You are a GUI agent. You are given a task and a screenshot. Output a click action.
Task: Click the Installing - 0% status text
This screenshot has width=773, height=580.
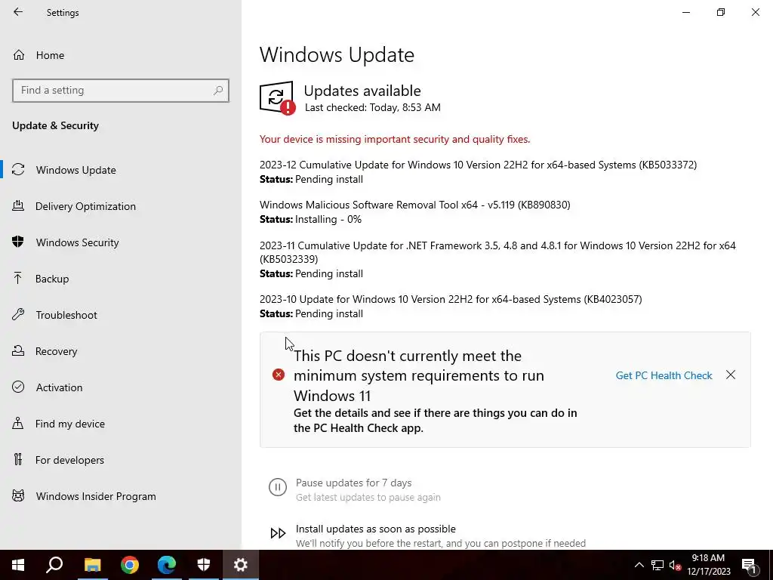328,219
